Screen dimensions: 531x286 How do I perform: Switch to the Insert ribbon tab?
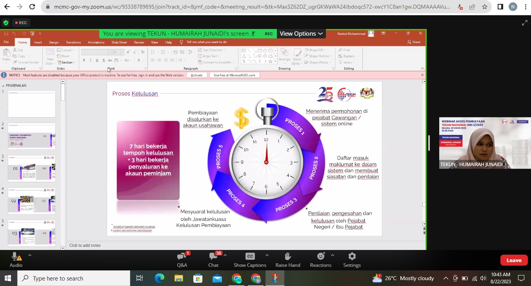[38, 42]
